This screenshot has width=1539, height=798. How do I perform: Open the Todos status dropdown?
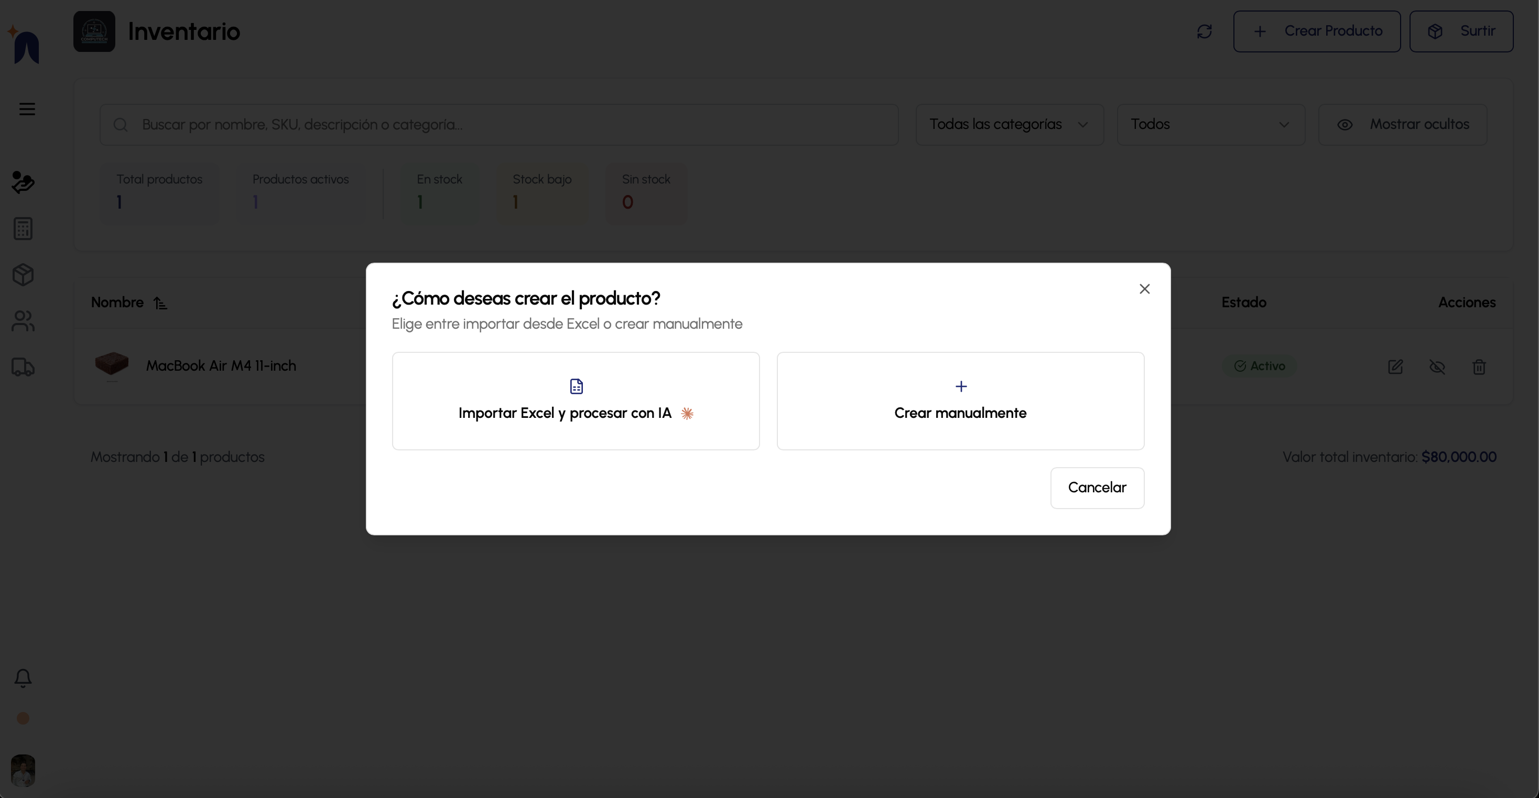pyautogui.click(x=1210, y=124)
